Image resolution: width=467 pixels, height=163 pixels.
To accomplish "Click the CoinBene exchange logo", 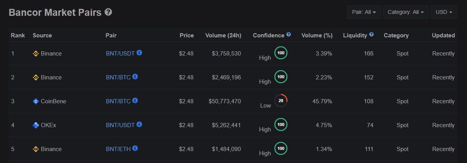I will pyautogui.click(x=36, y=101).
